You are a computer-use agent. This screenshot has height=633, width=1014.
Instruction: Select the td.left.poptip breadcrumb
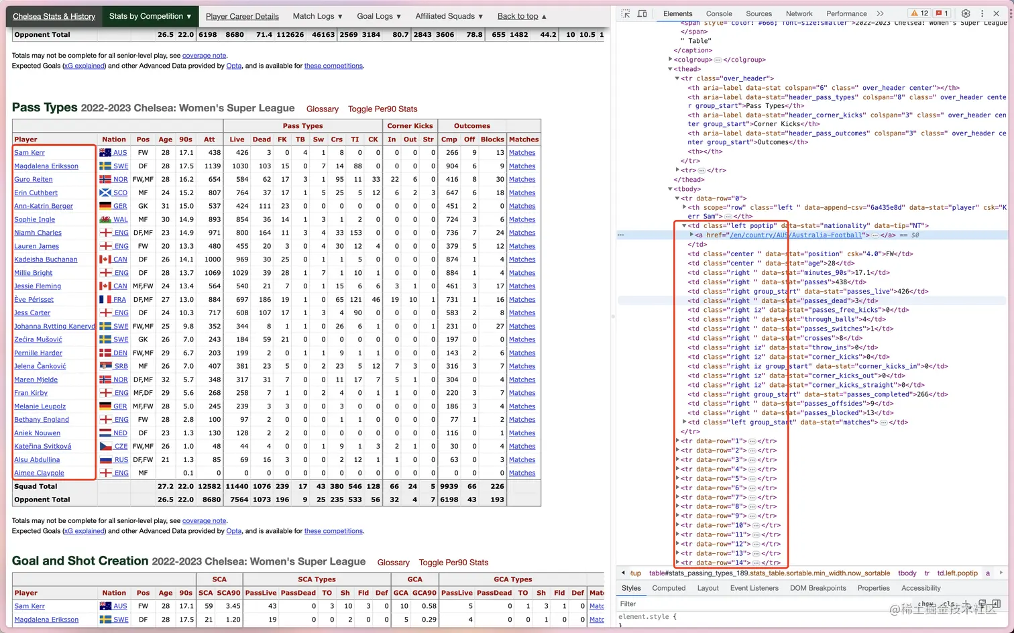[x=957, y=573]
